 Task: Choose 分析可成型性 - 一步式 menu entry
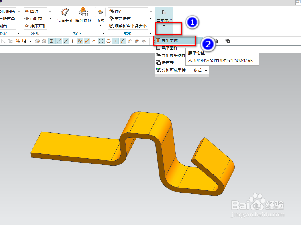pyautogui.click(x=179, y=70)
